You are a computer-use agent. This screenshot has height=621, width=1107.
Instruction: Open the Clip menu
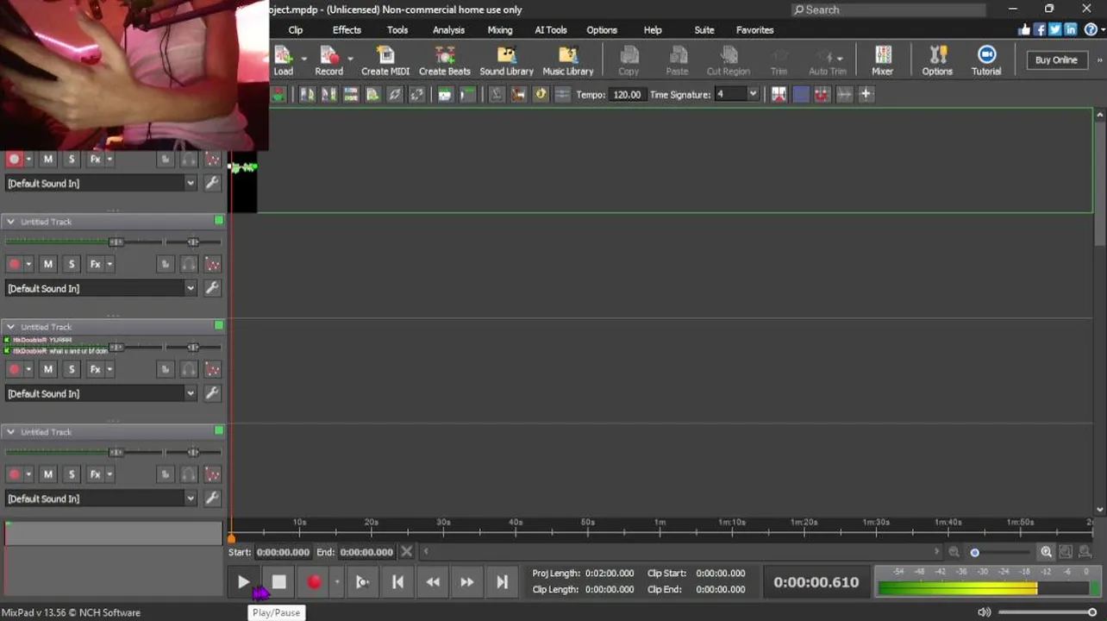click(296, 30)
